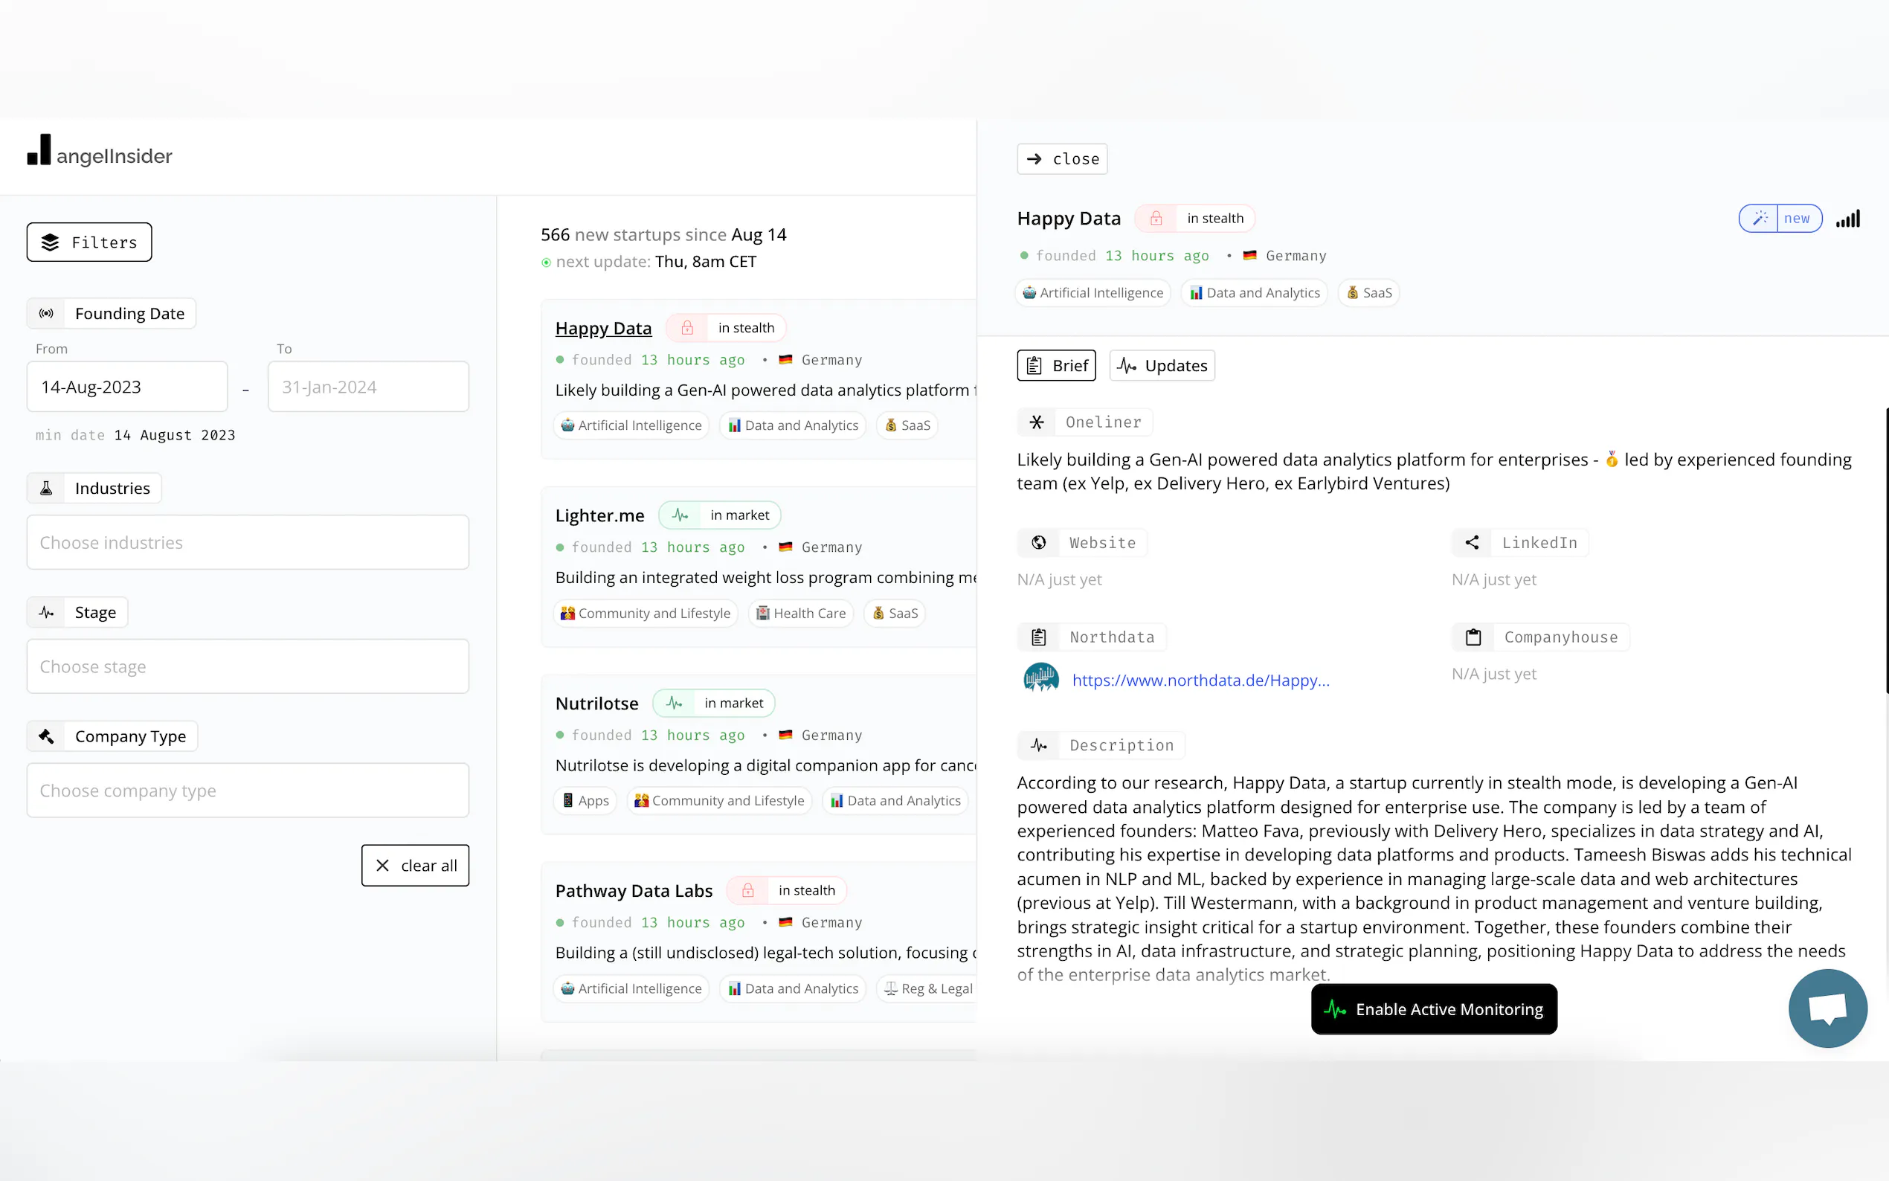Open the Choose stage dropdown
Screen dimensions: 1889x1181
[248, 666]
